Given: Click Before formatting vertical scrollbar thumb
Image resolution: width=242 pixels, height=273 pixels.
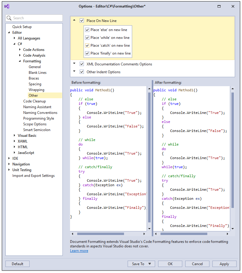Looking at the screenshot, I should pos(149,157).
